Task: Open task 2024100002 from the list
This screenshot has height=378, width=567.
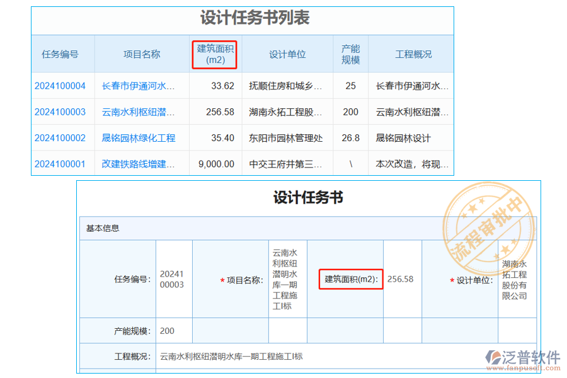Action: 60,138
